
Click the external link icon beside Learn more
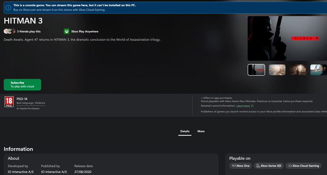[252, 106]
